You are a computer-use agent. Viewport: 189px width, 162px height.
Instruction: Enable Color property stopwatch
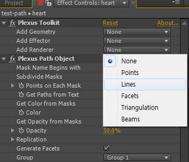[21, 112]
